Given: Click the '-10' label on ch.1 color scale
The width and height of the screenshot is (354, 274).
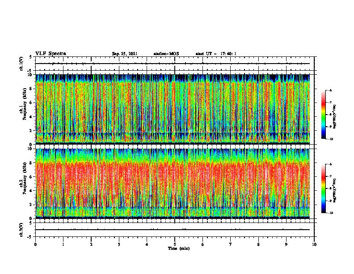Looking at the screenshot, I should tap(331, 139).
